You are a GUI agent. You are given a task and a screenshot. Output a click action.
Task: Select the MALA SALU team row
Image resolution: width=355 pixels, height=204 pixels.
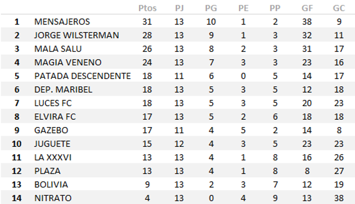[x=58, y=49]
